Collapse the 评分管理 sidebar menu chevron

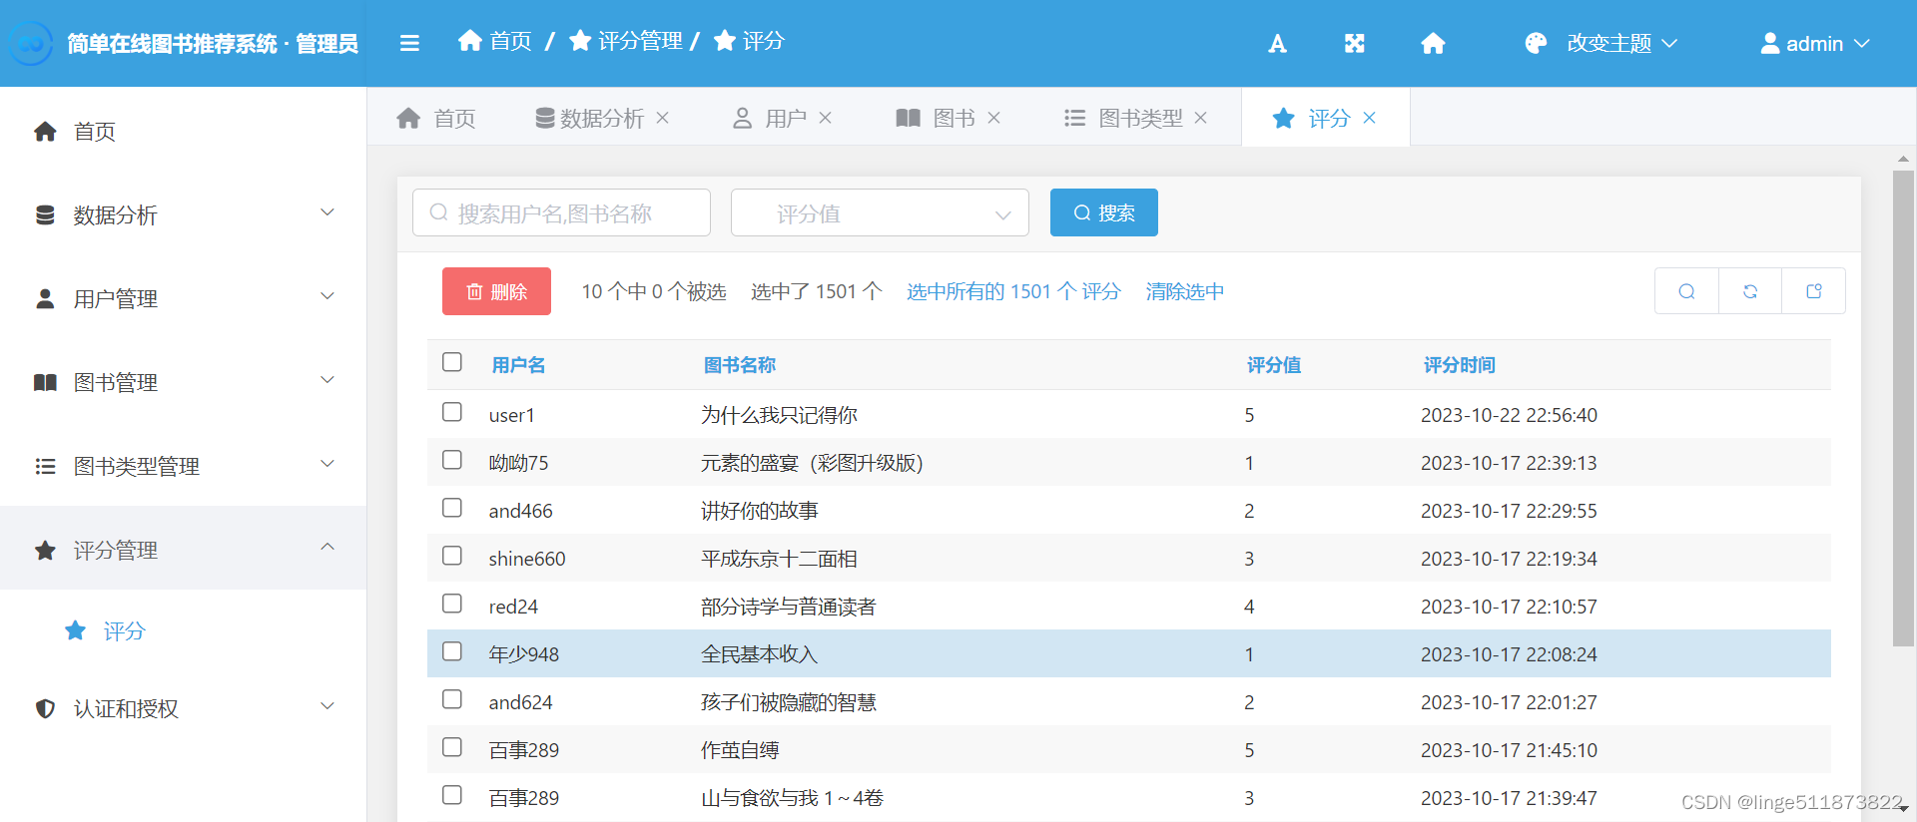(327, 547)
